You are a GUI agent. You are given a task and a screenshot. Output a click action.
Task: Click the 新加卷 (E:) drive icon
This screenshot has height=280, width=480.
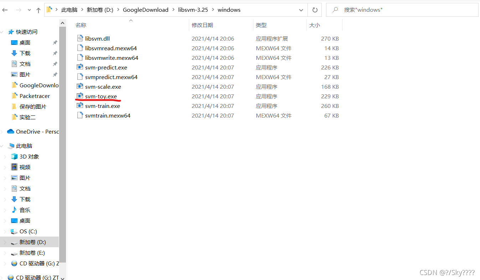(x=14, y=253)
